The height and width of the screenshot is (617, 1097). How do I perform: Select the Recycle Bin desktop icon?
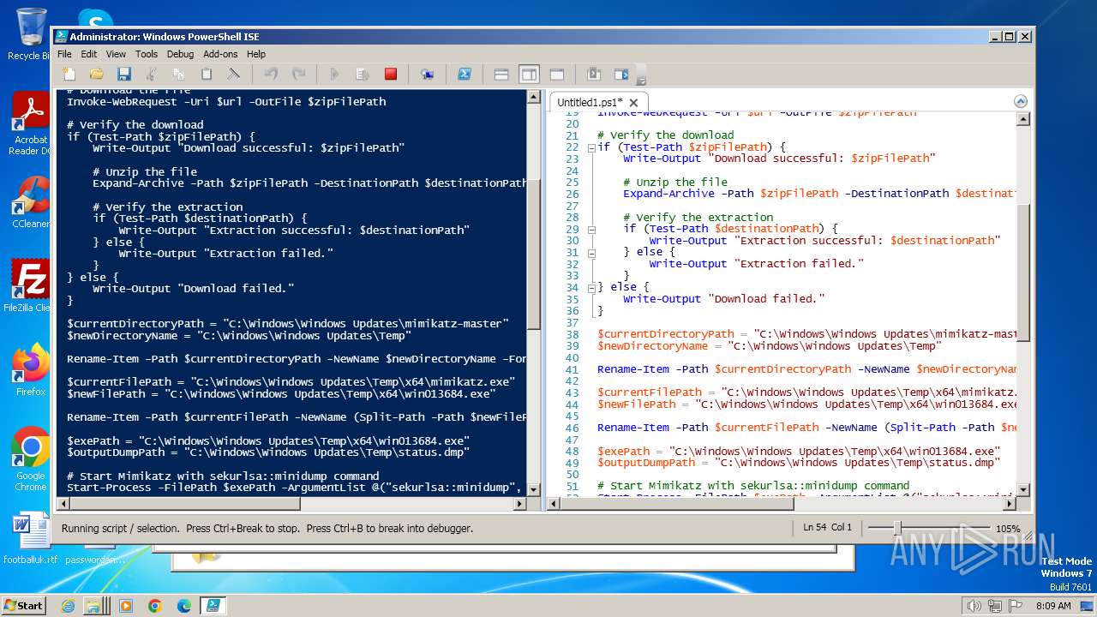30,34
